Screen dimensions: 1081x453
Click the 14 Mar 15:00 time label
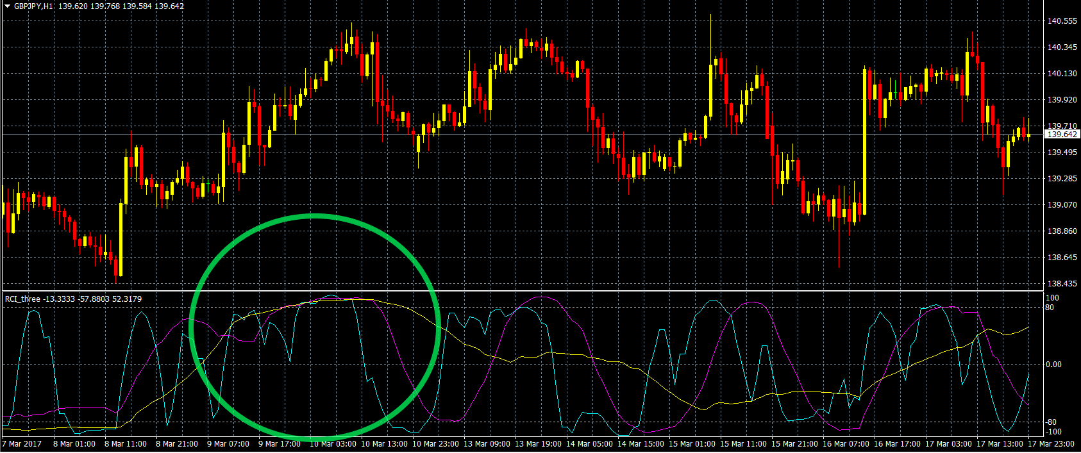(641, 444)
